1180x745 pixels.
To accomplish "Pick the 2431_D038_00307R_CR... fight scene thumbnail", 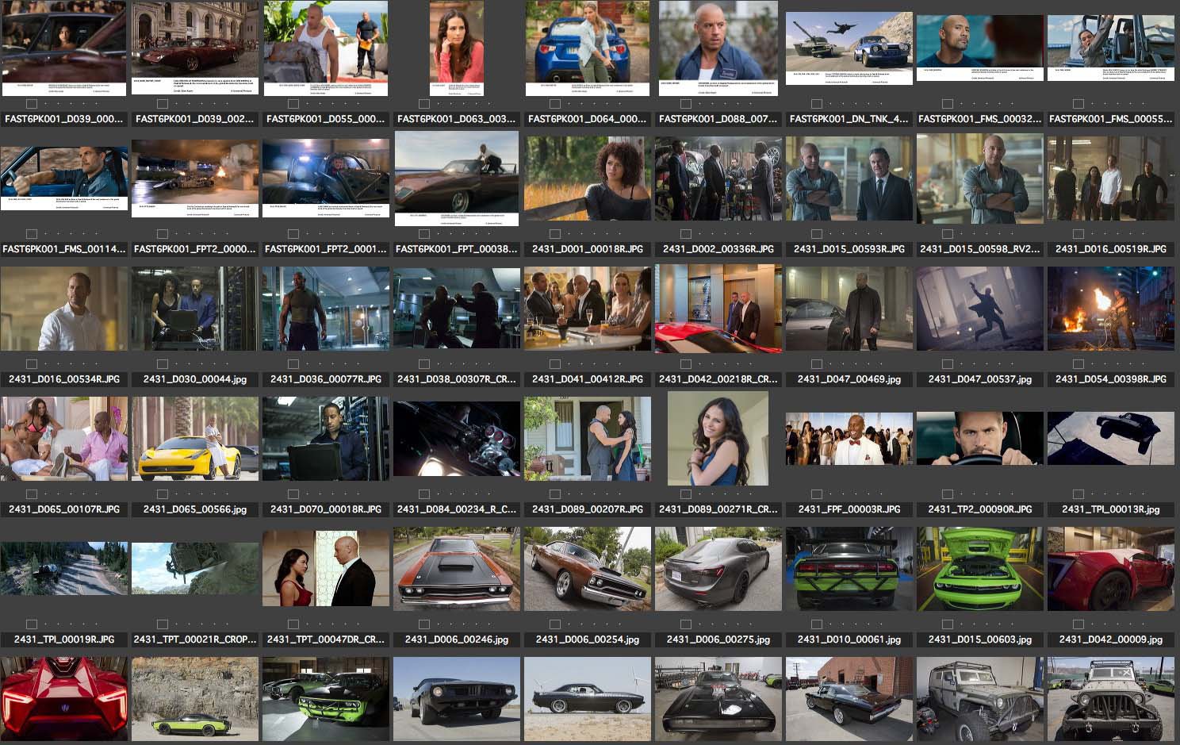I will pos(457,309).
